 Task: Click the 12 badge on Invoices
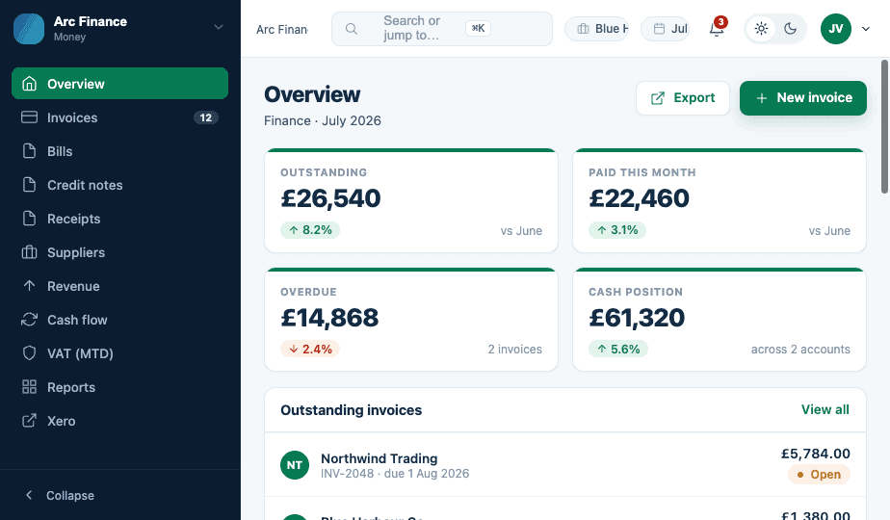[205, 117]
